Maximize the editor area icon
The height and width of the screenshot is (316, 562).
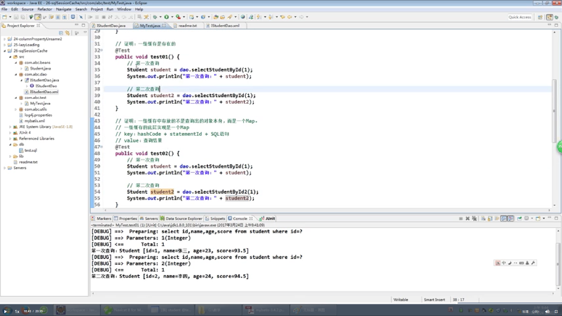coord(556,25)
